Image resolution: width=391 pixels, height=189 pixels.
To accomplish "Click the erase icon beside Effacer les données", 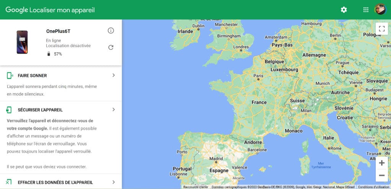I will (9, 182).
